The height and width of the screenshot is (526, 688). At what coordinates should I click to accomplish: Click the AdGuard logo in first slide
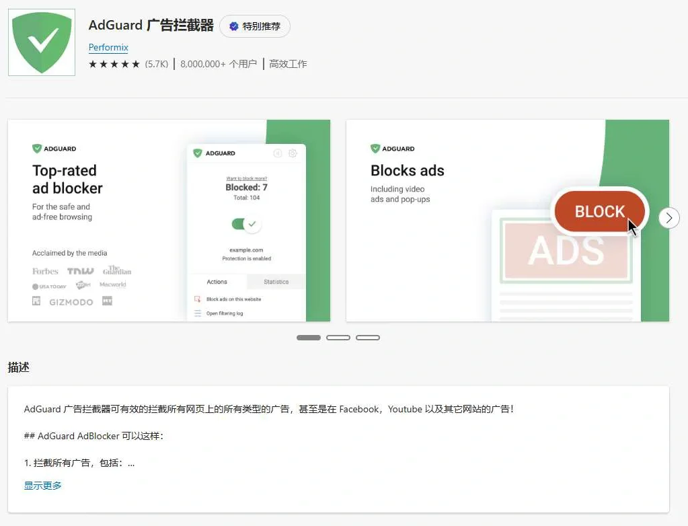54,149
